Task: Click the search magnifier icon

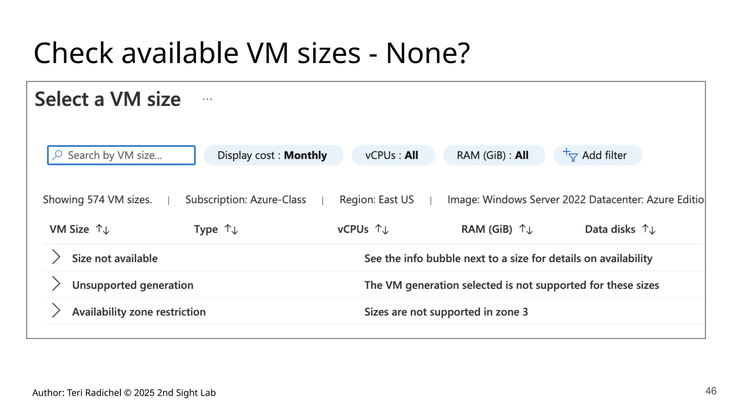Action: pos(57,155)
